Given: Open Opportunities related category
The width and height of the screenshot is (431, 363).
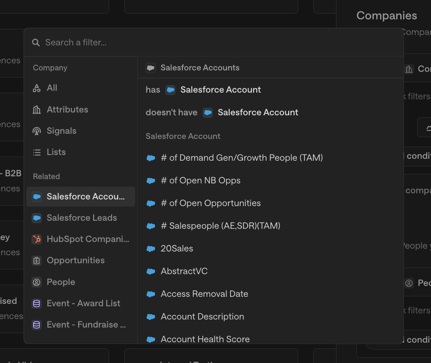Looking at the screenshot, I should click(x=80, y=260).
